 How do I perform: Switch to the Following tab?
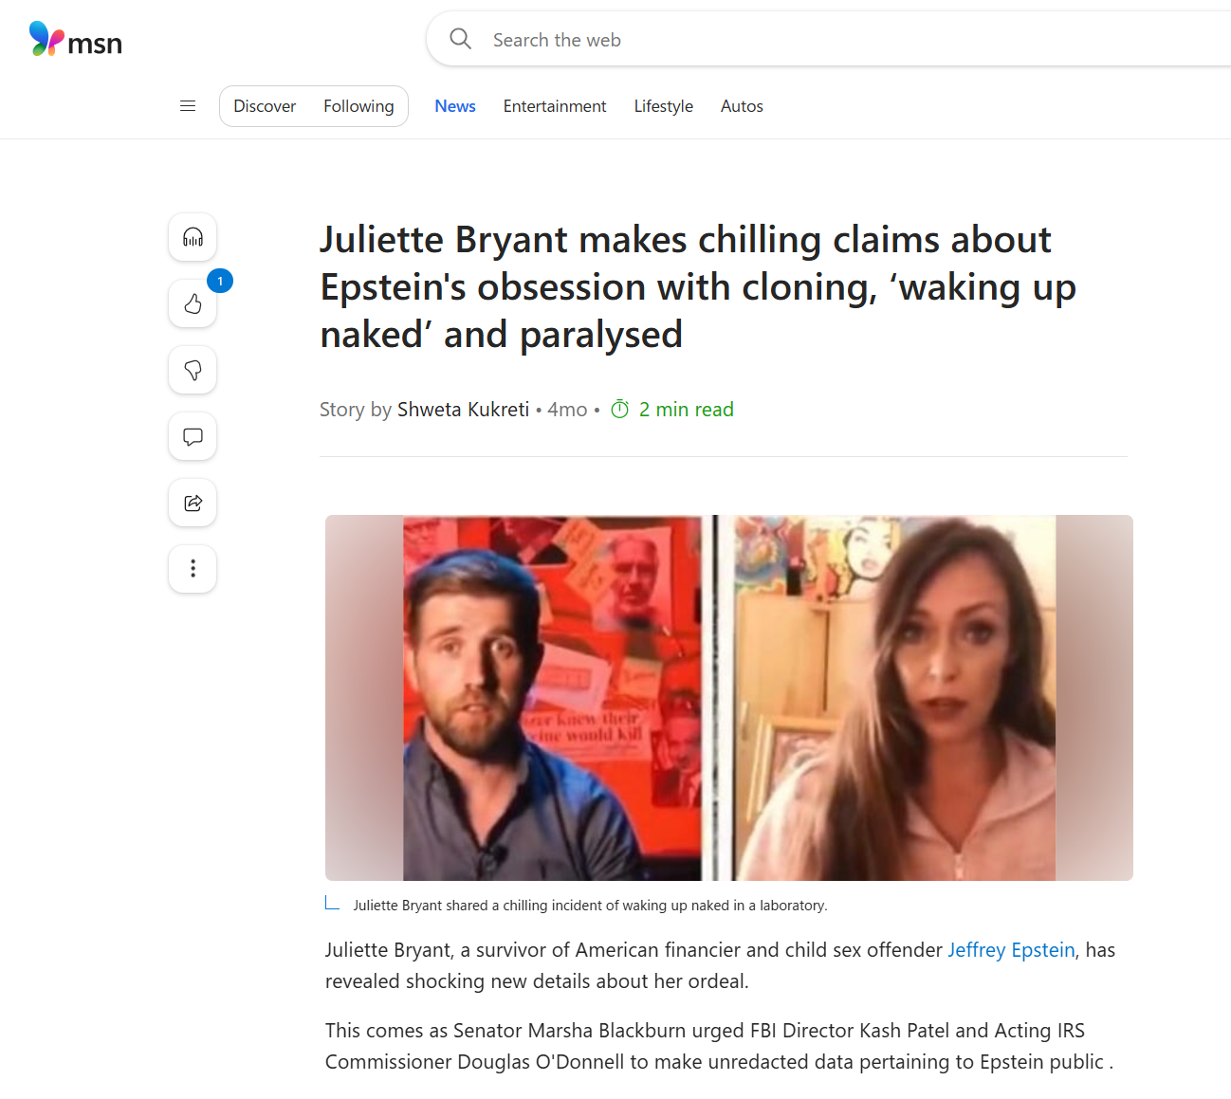pyautogui.click(x=358, y=106)
